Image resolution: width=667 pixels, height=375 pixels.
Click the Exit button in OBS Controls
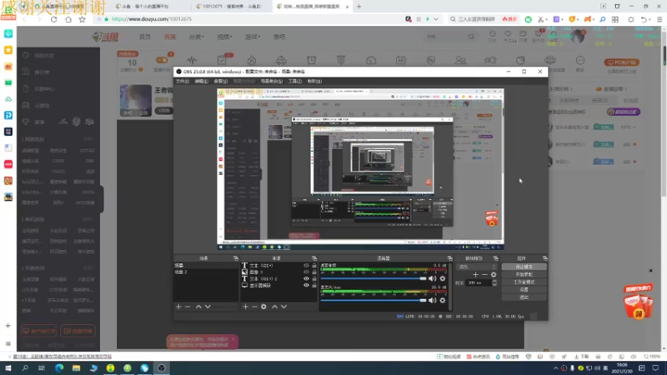pos(524,297)
